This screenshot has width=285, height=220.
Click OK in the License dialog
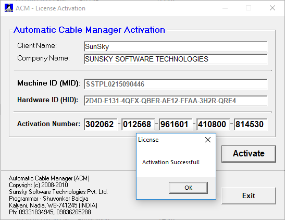[x=188, y=188]
